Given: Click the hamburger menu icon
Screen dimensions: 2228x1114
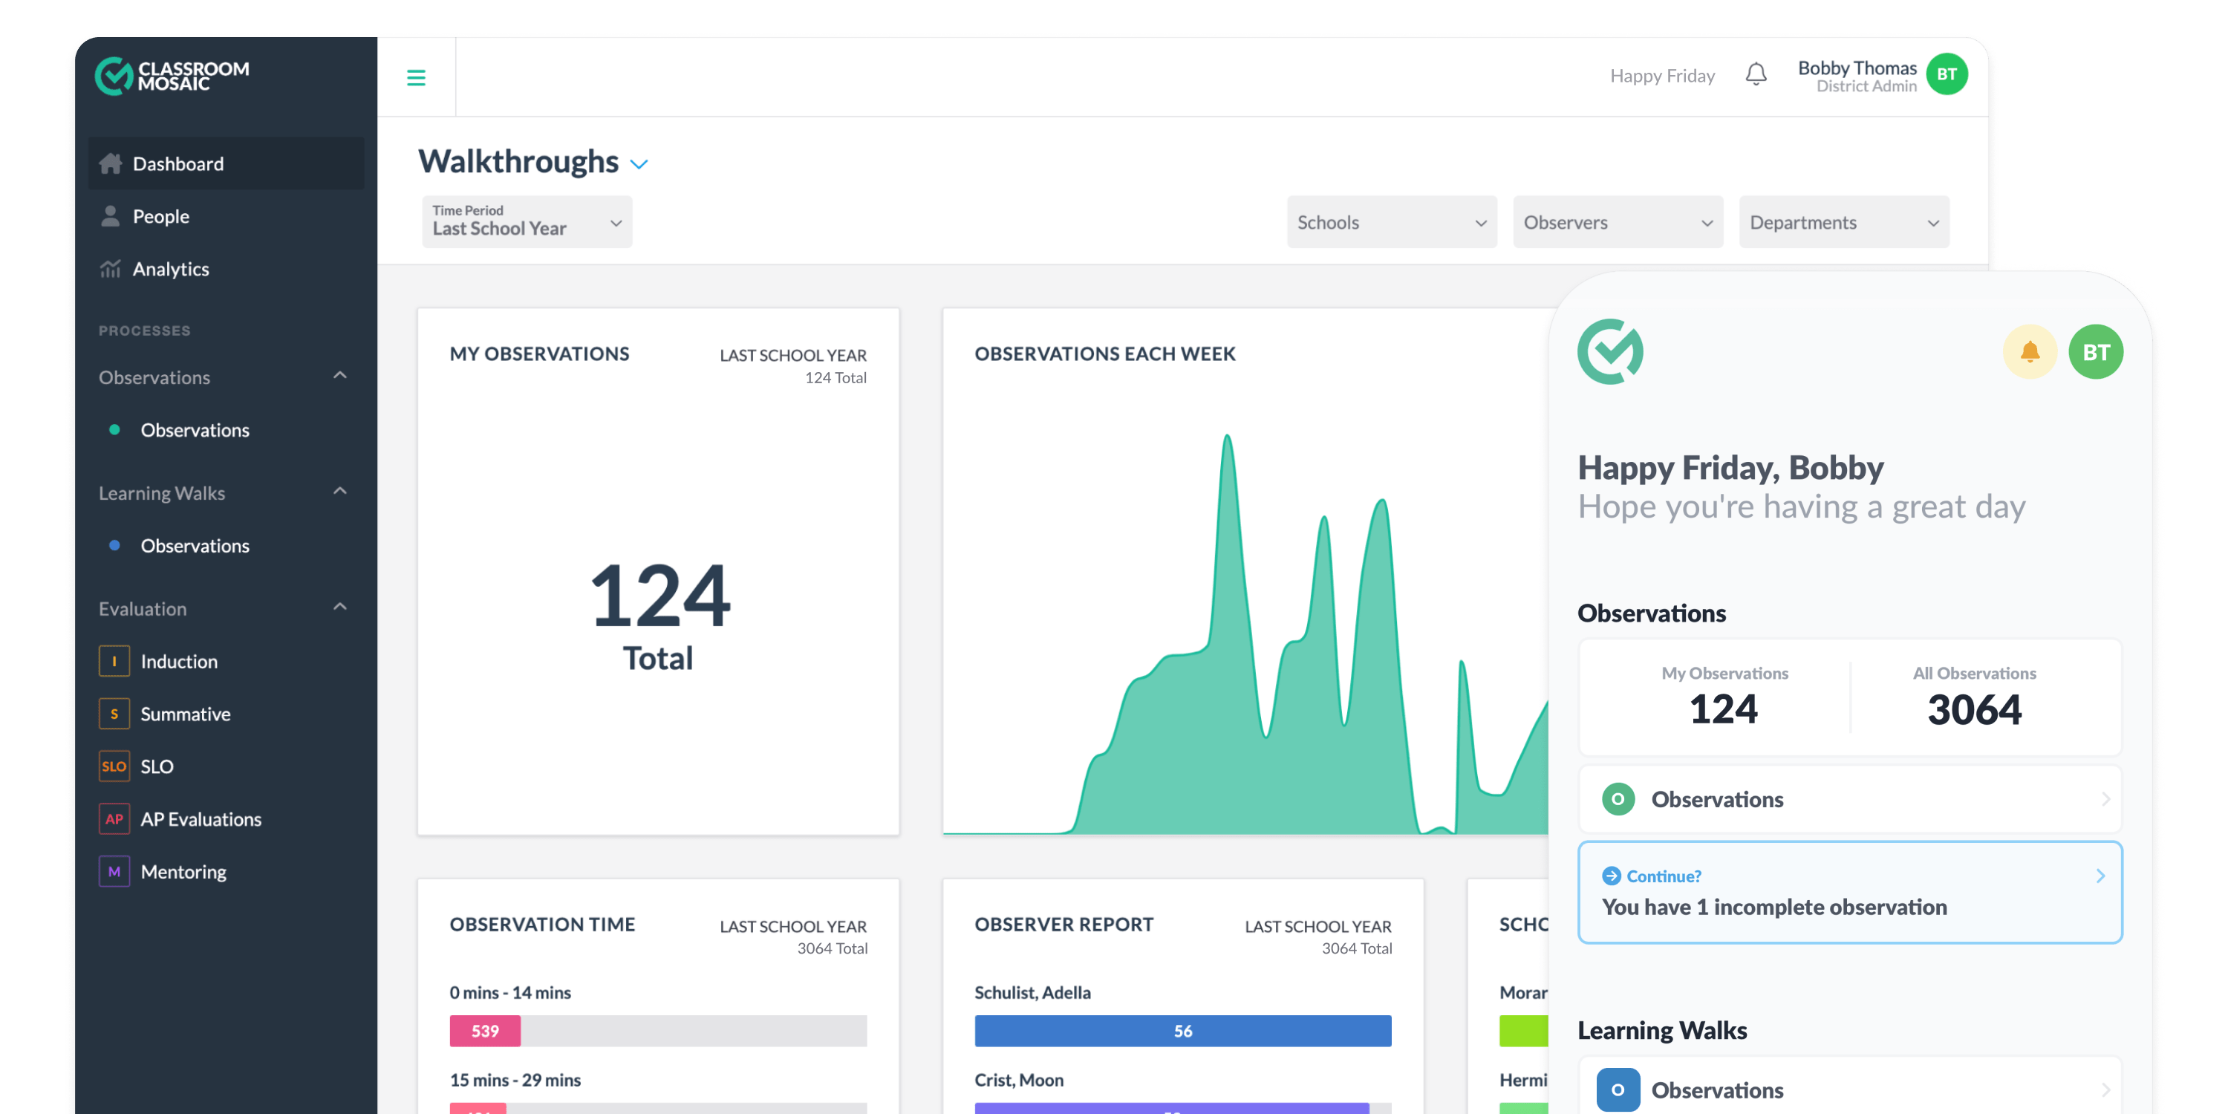Looking at the screenshot, I should point(416,78).
